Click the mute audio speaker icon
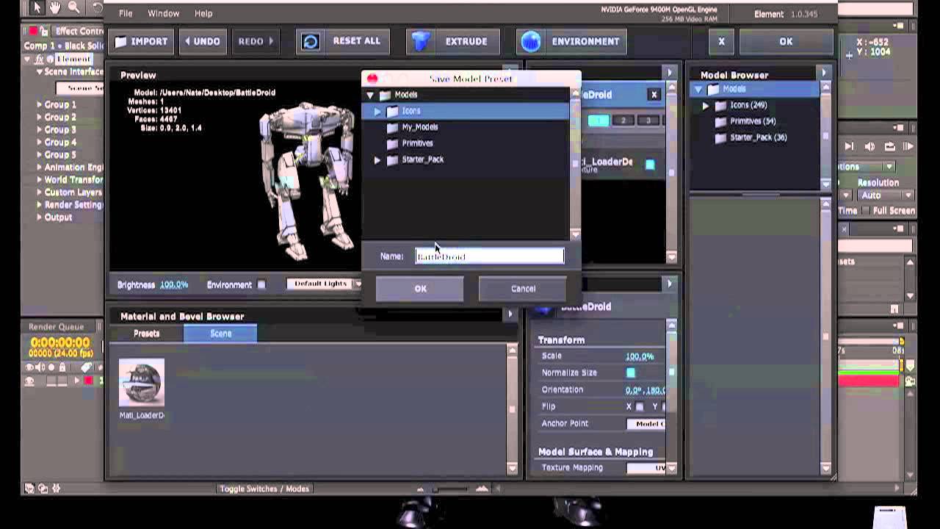 point(869,147)
